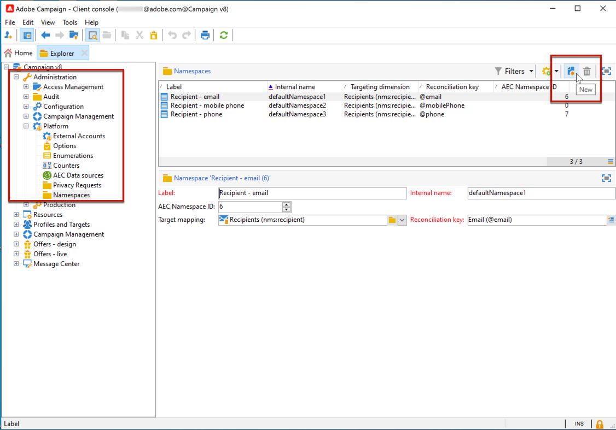
Task: Click the Reconciliation key field
Action: (537, 220)
